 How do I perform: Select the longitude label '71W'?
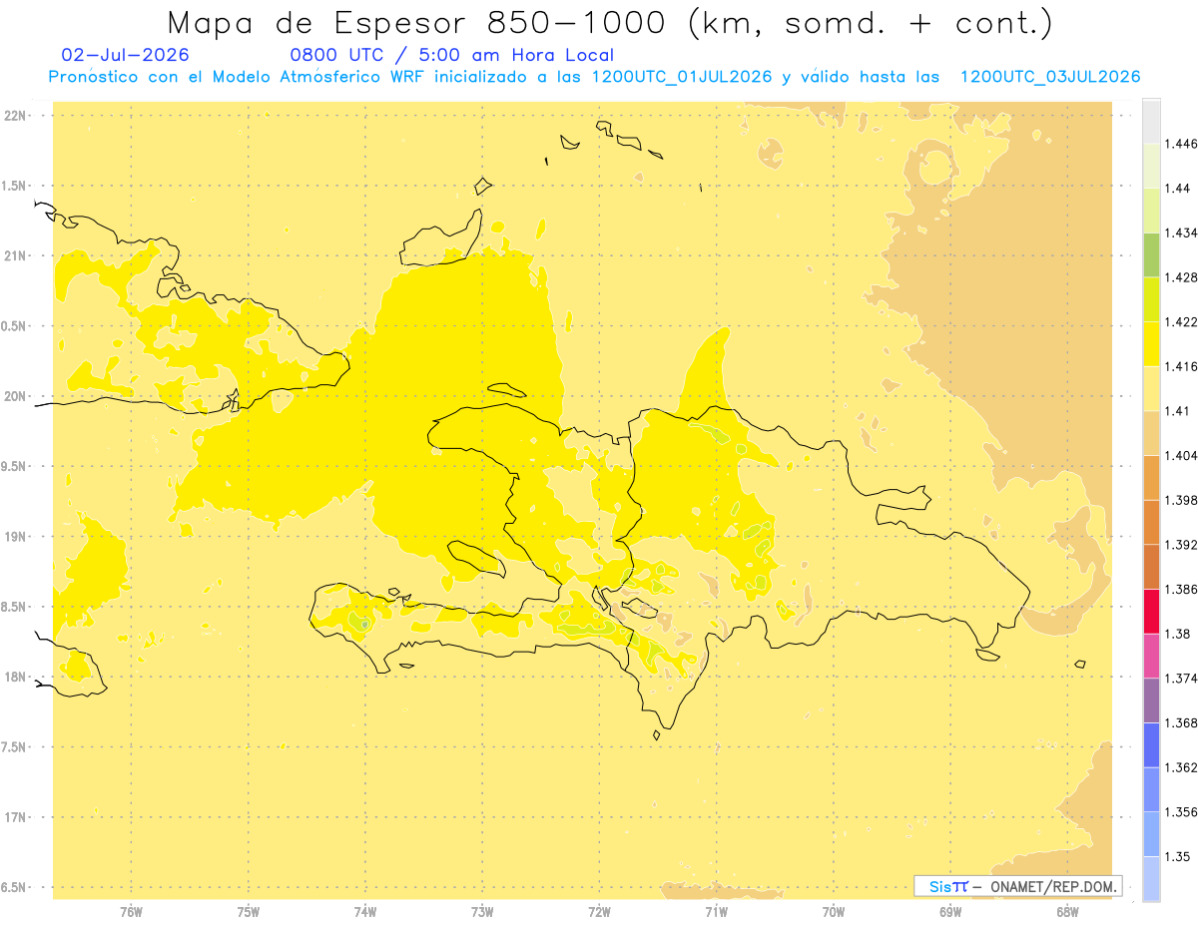click(716, 913)
